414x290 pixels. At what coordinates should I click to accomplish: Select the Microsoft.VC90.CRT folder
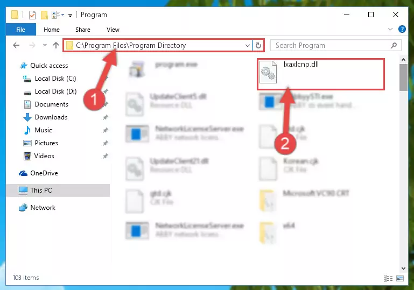click(305, 202)
